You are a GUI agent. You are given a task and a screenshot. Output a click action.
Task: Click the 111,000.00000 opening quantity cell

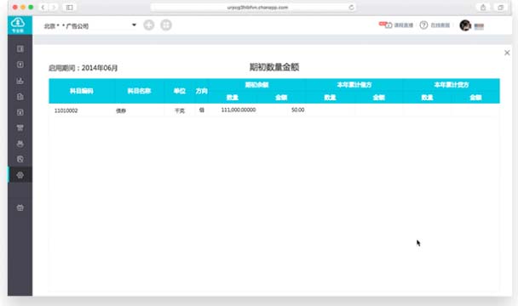click(x=239, y=110)
